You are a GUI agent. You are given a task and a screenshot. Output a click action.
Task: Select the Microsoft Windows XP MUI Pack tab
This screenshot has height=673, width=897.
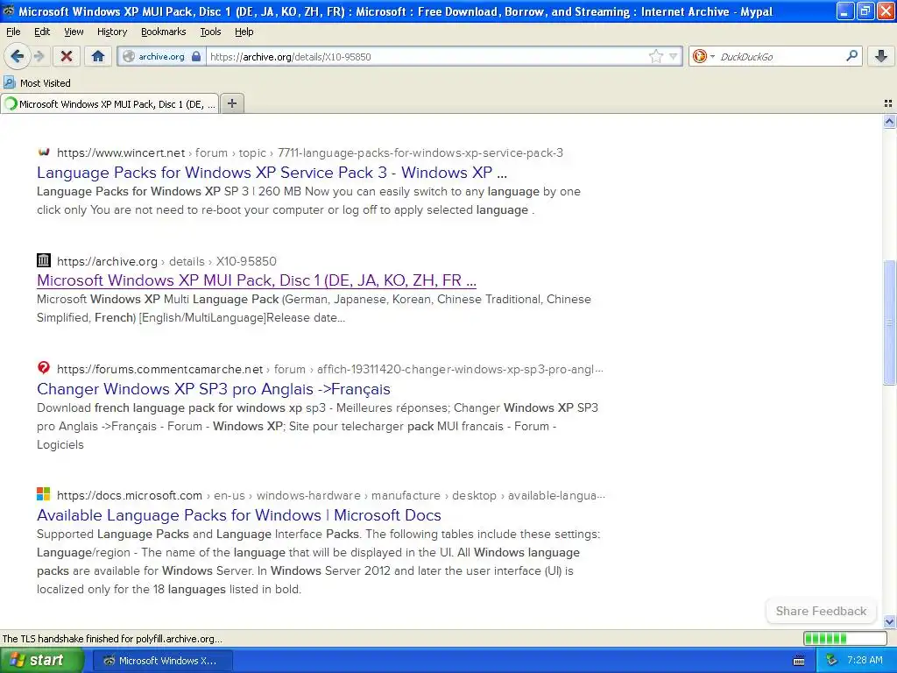coord(109,104)
